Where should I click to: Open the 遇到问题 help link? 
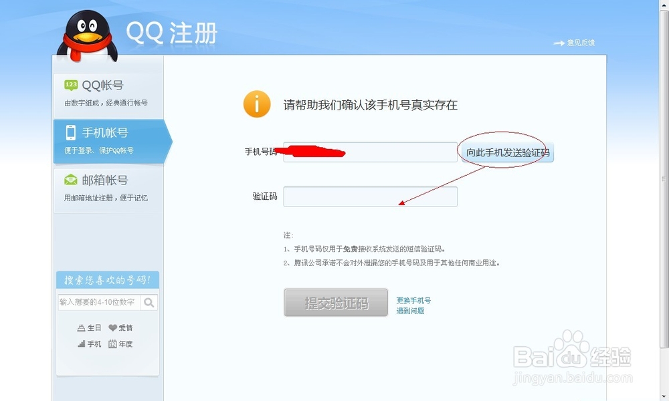tap(410, 311)
